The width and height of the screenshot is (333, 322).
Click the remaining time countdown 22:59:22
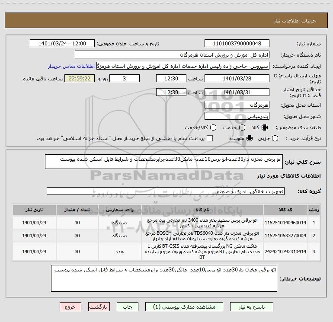point(80,78)
